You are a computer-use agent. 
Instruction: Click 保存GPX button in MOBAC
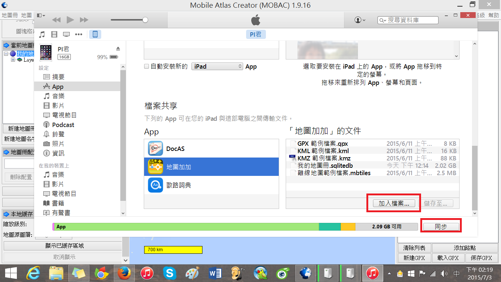[481, 258]
